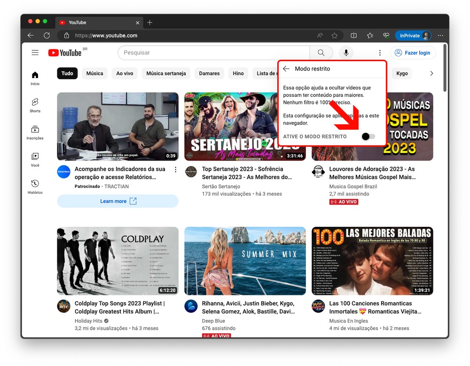
Task: Select the Música filter chip
Action: coord(94,73)
